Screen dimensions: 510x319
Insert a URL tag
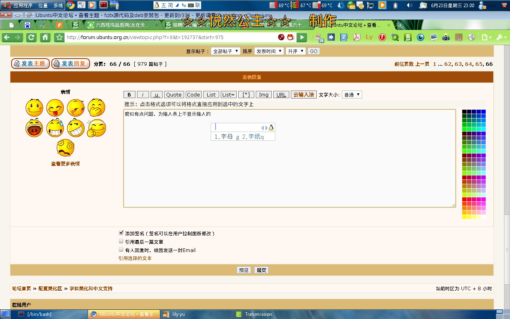pyautogui.click(x=281, y=95)
